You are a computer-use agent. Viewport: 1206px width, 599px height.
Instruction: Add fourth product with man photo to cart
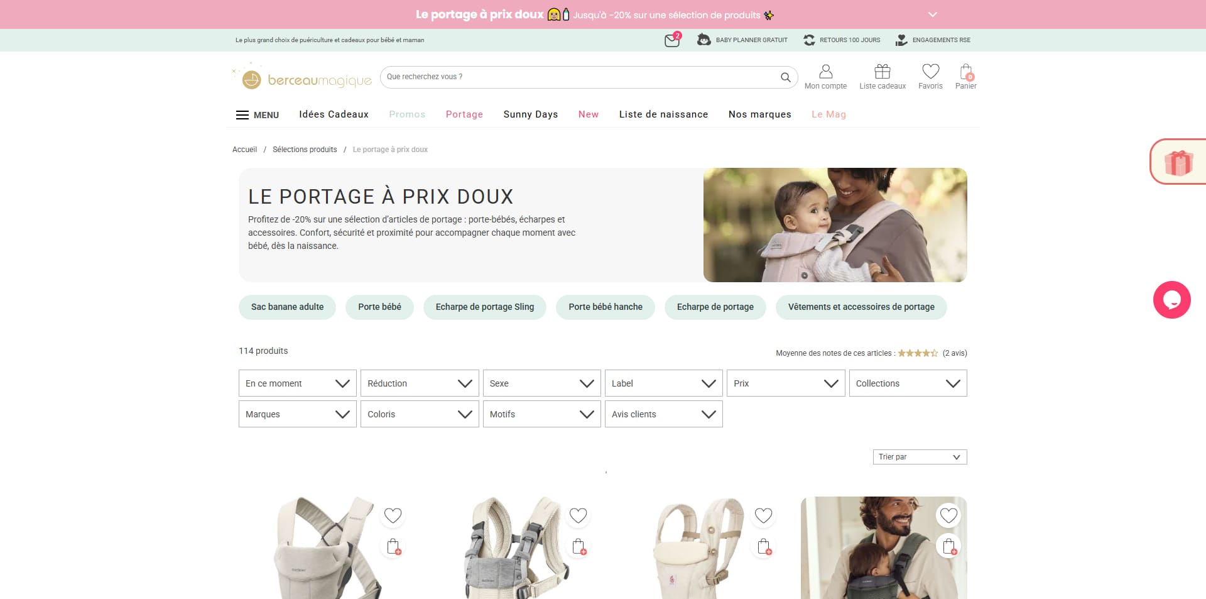pos(949,547)
